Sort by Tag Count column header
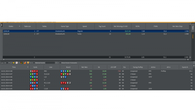195x110 pixels. [102, 27]
